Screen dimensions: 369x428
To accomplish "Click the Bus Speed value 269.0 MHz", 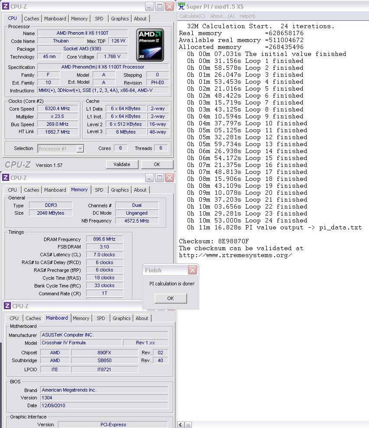I will point(58,124).
